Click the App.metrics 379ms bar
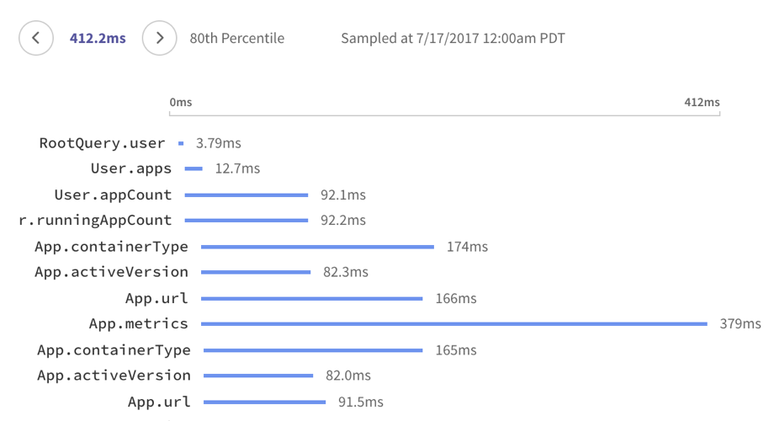Viewport: 774px width, 421px height. [x=454, y=324]
